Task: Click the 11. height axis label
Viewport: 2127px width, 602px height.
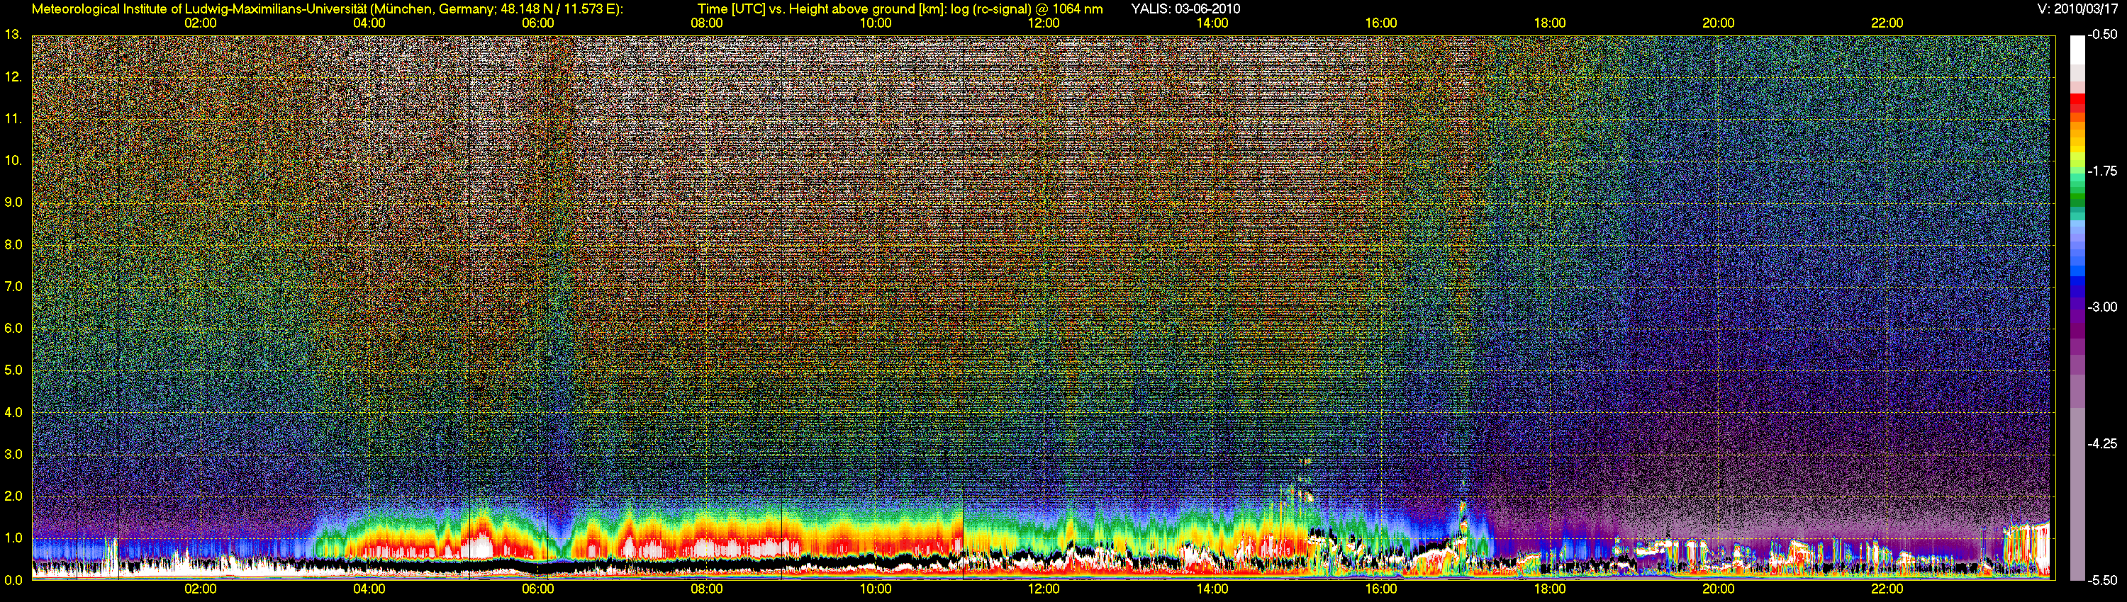Action: [x=13, y=119]
